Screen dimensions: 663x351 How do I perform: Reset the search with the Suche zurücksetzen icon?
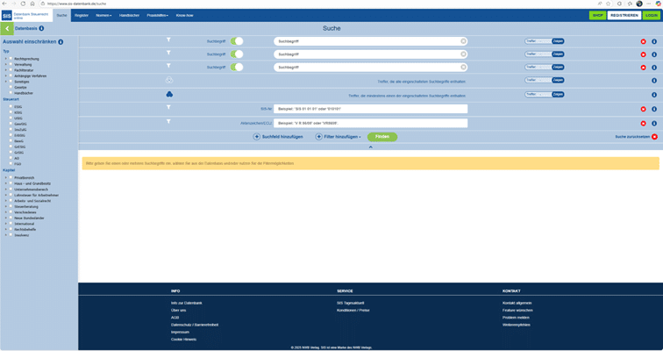(654, 137)
